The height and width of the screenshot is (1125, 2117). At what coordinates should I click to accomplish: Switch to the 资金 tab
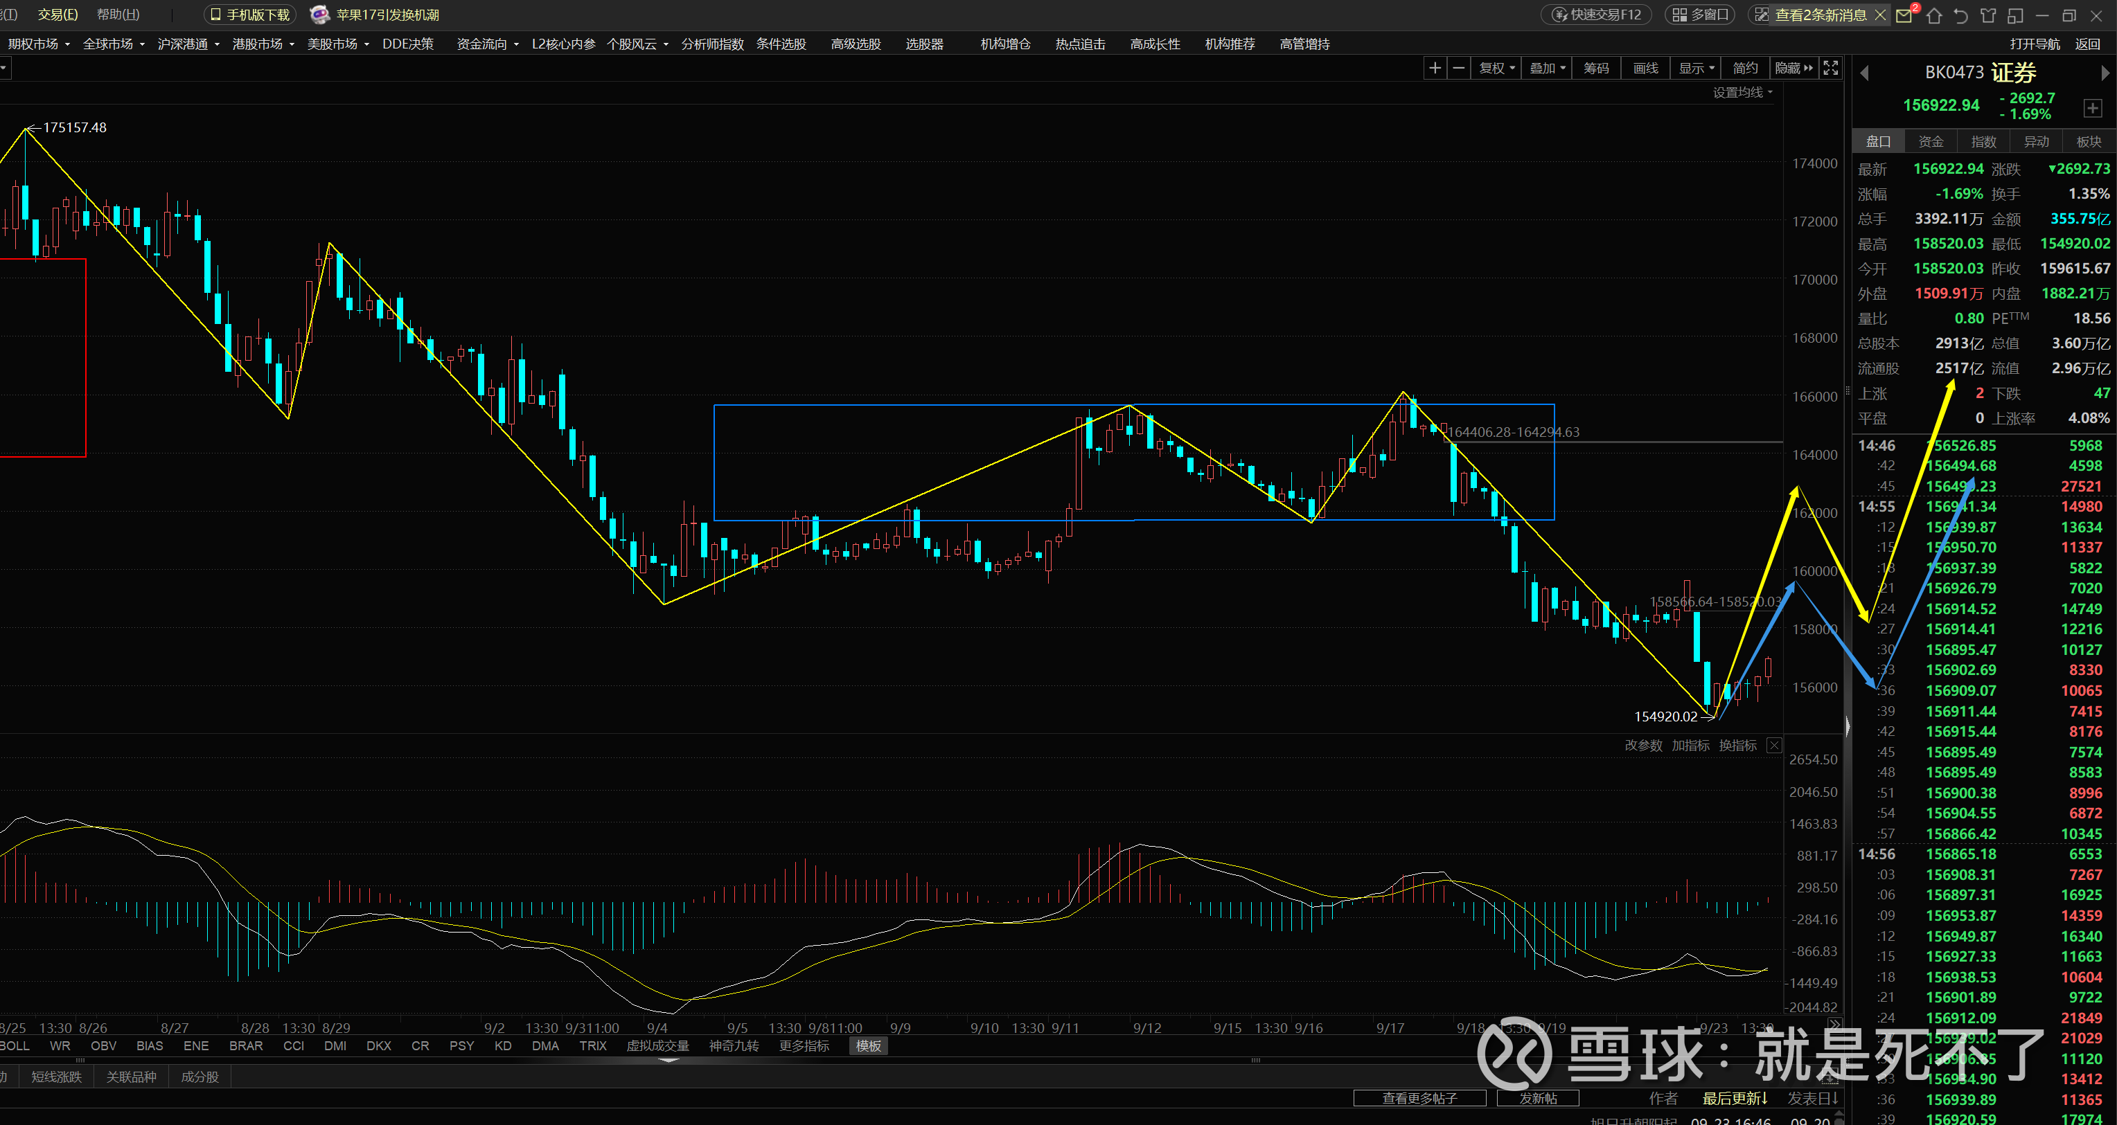pyautogui.click(x=1931, y=141)
